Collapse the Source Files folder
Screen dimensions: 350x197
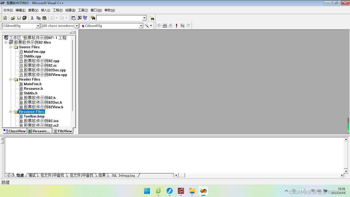click(11, 47)
